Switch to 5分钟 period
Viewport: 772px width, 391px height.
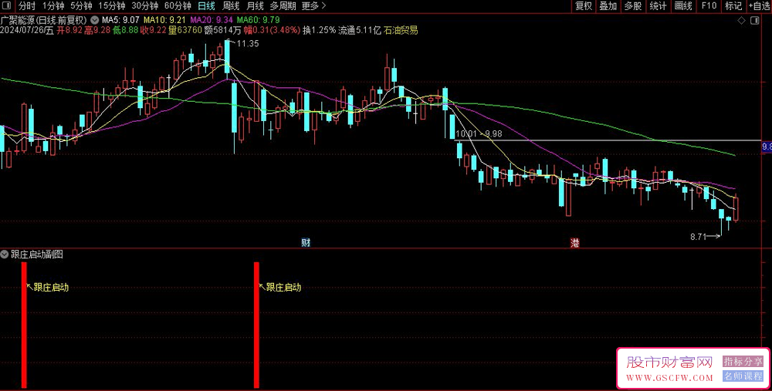(x=81, y=6)
